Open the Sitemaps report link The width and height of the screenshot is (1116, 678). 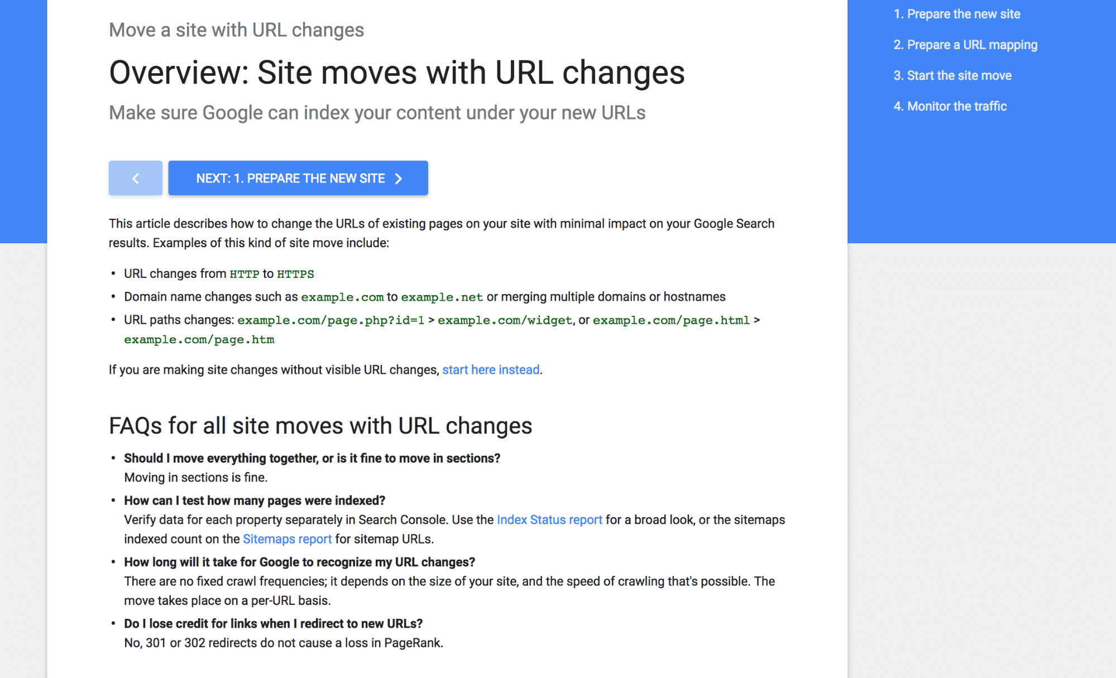coord(287,539)
